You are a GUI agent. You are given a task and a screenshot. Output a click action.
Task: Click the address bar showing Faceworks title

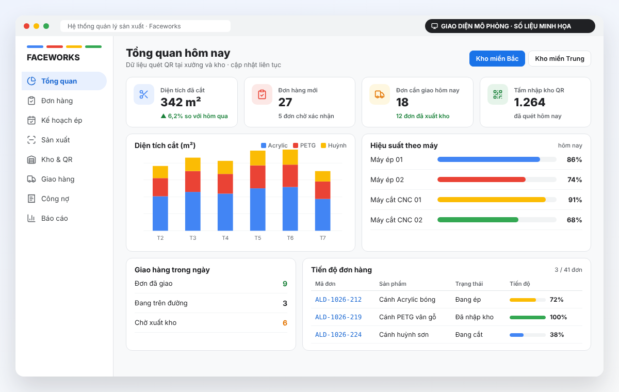point(145,26)
